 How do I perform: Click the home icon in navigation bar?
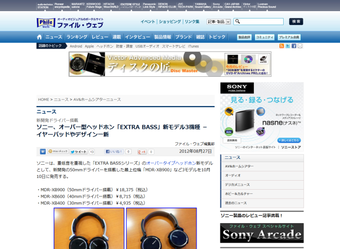click(39, 37)
